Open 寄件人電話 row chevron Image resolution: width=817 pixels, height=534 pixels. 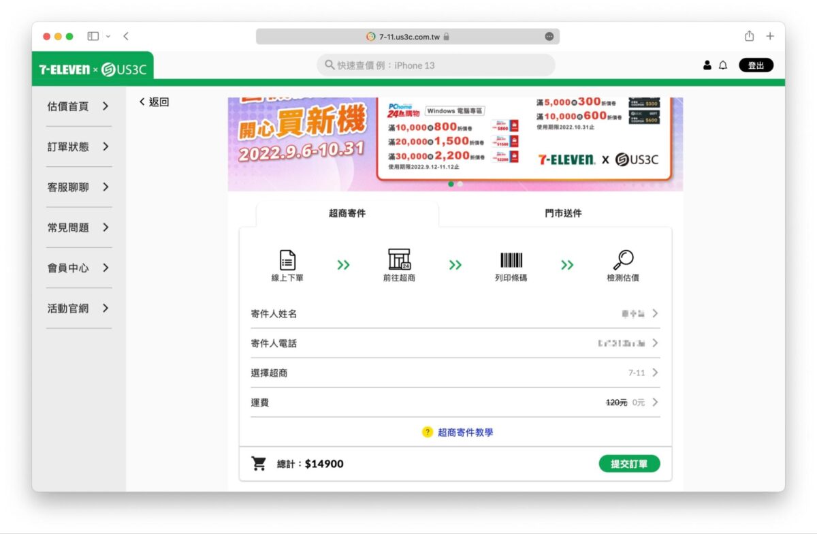(x=655, y=343)
